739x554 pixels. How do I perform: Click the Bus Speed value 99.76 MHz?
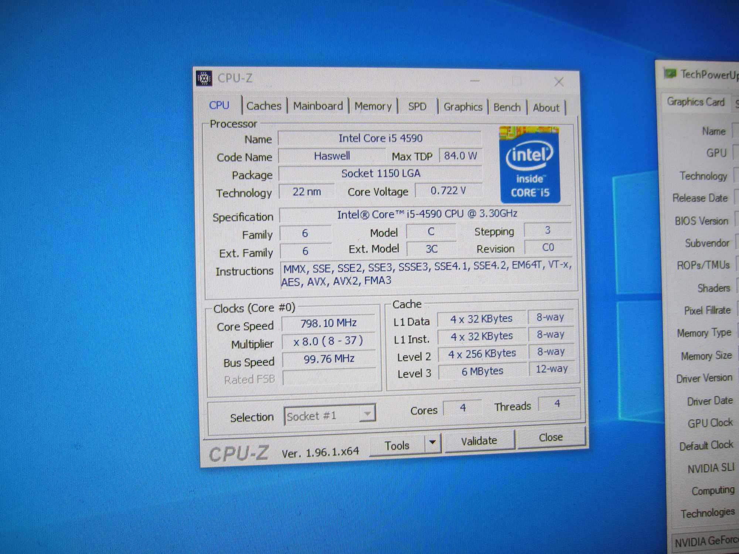point(329,358)
